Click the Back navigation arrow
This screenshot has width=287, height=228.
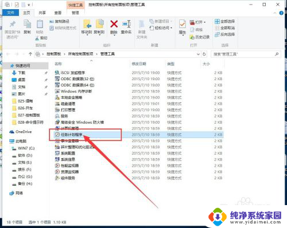[8, 54]
